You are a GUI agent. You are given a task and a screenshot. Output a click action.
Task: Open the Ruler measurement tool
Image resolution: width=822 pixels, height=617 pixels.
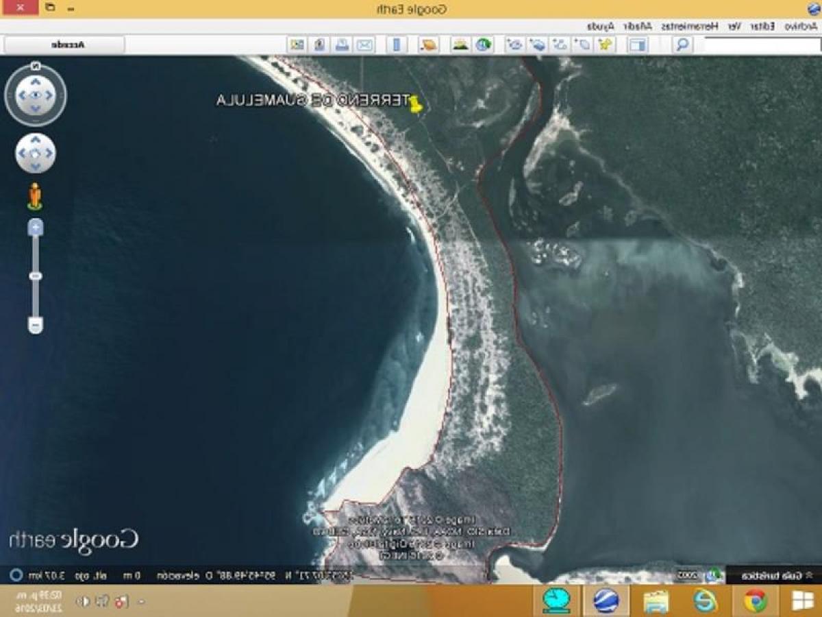click(397, 44)
